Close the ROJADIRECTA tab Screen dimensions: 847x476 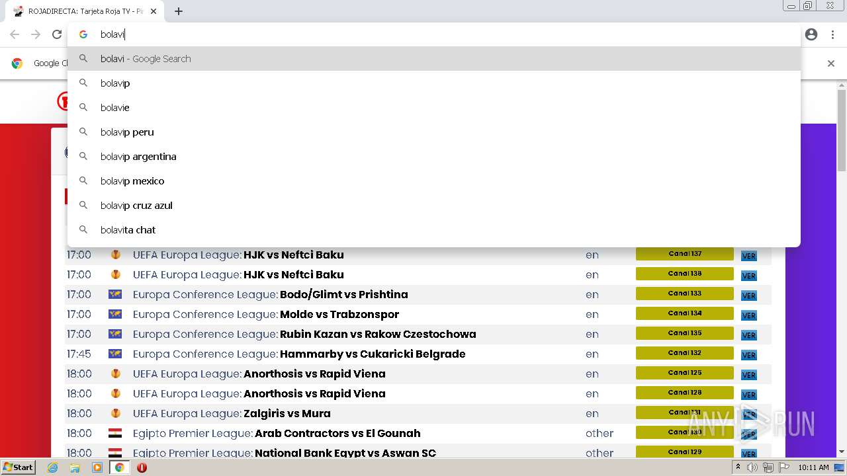(154, 11)
